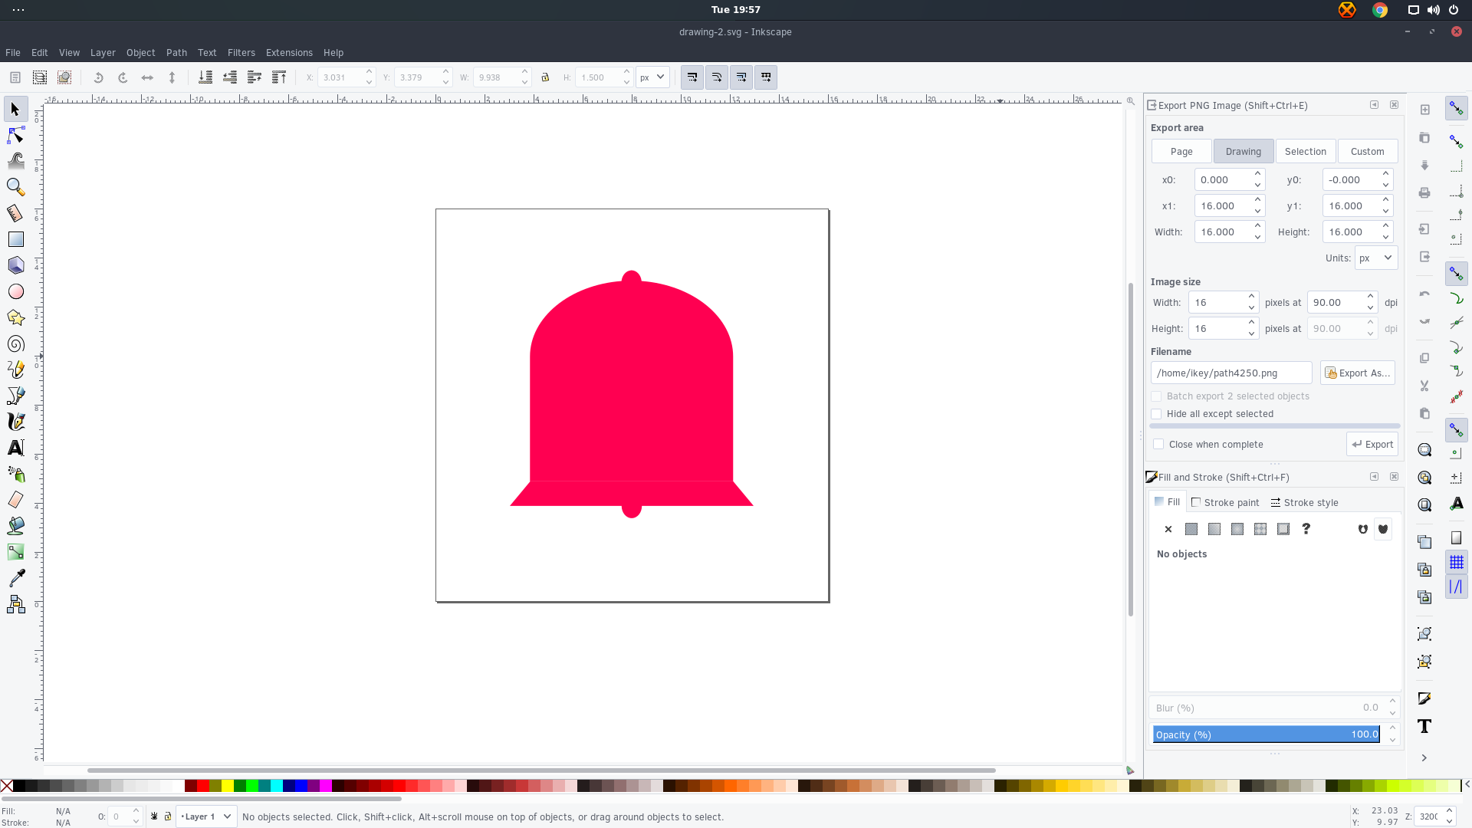Select Drawing export area
Viewport: 1472px width, 828px height.
[1244, 152]
